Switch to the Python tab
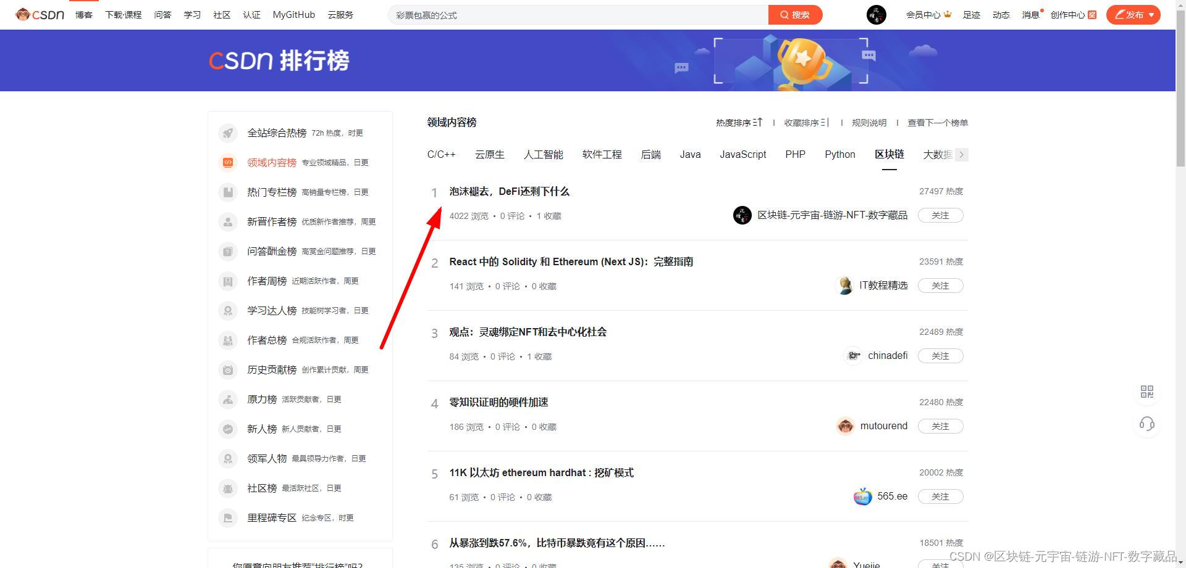1186x568 pixels. pos(840,155)
